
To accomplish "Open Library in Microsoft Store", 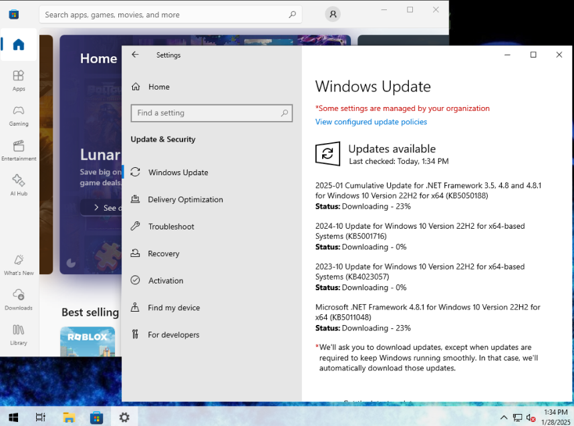I will pos(19,335).
